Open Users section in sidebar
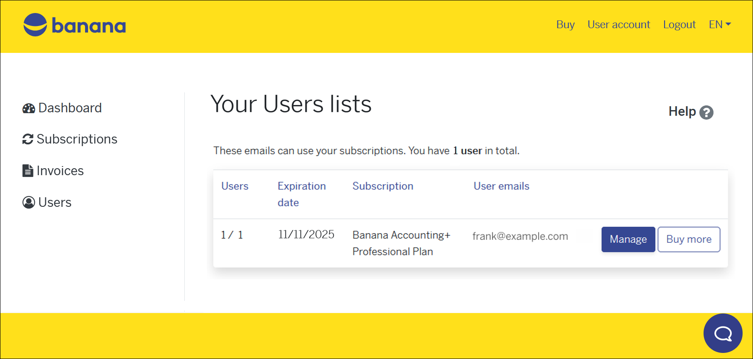Screen dimensions: 753x359 [47, 202]
